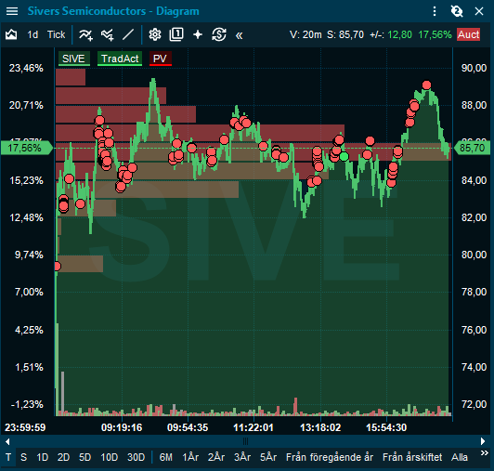Screen dimensions: 494x471
Task: Click the -1,23% percent label
Action: [x=27, y=404]
